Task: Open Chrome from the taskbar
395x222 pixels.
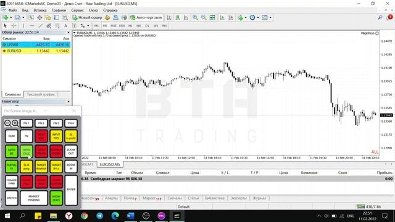Action: pos(85,216)
